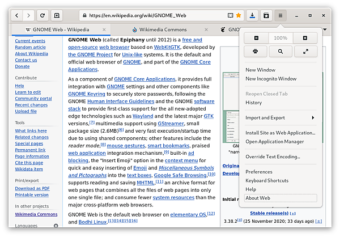Follow the About Wikipedia link
Image resolution: width=340 pixels, height=237 pixels.
point(31,54)
